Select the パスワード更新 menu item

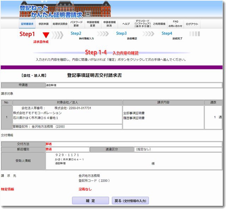[x=76, y=24]
